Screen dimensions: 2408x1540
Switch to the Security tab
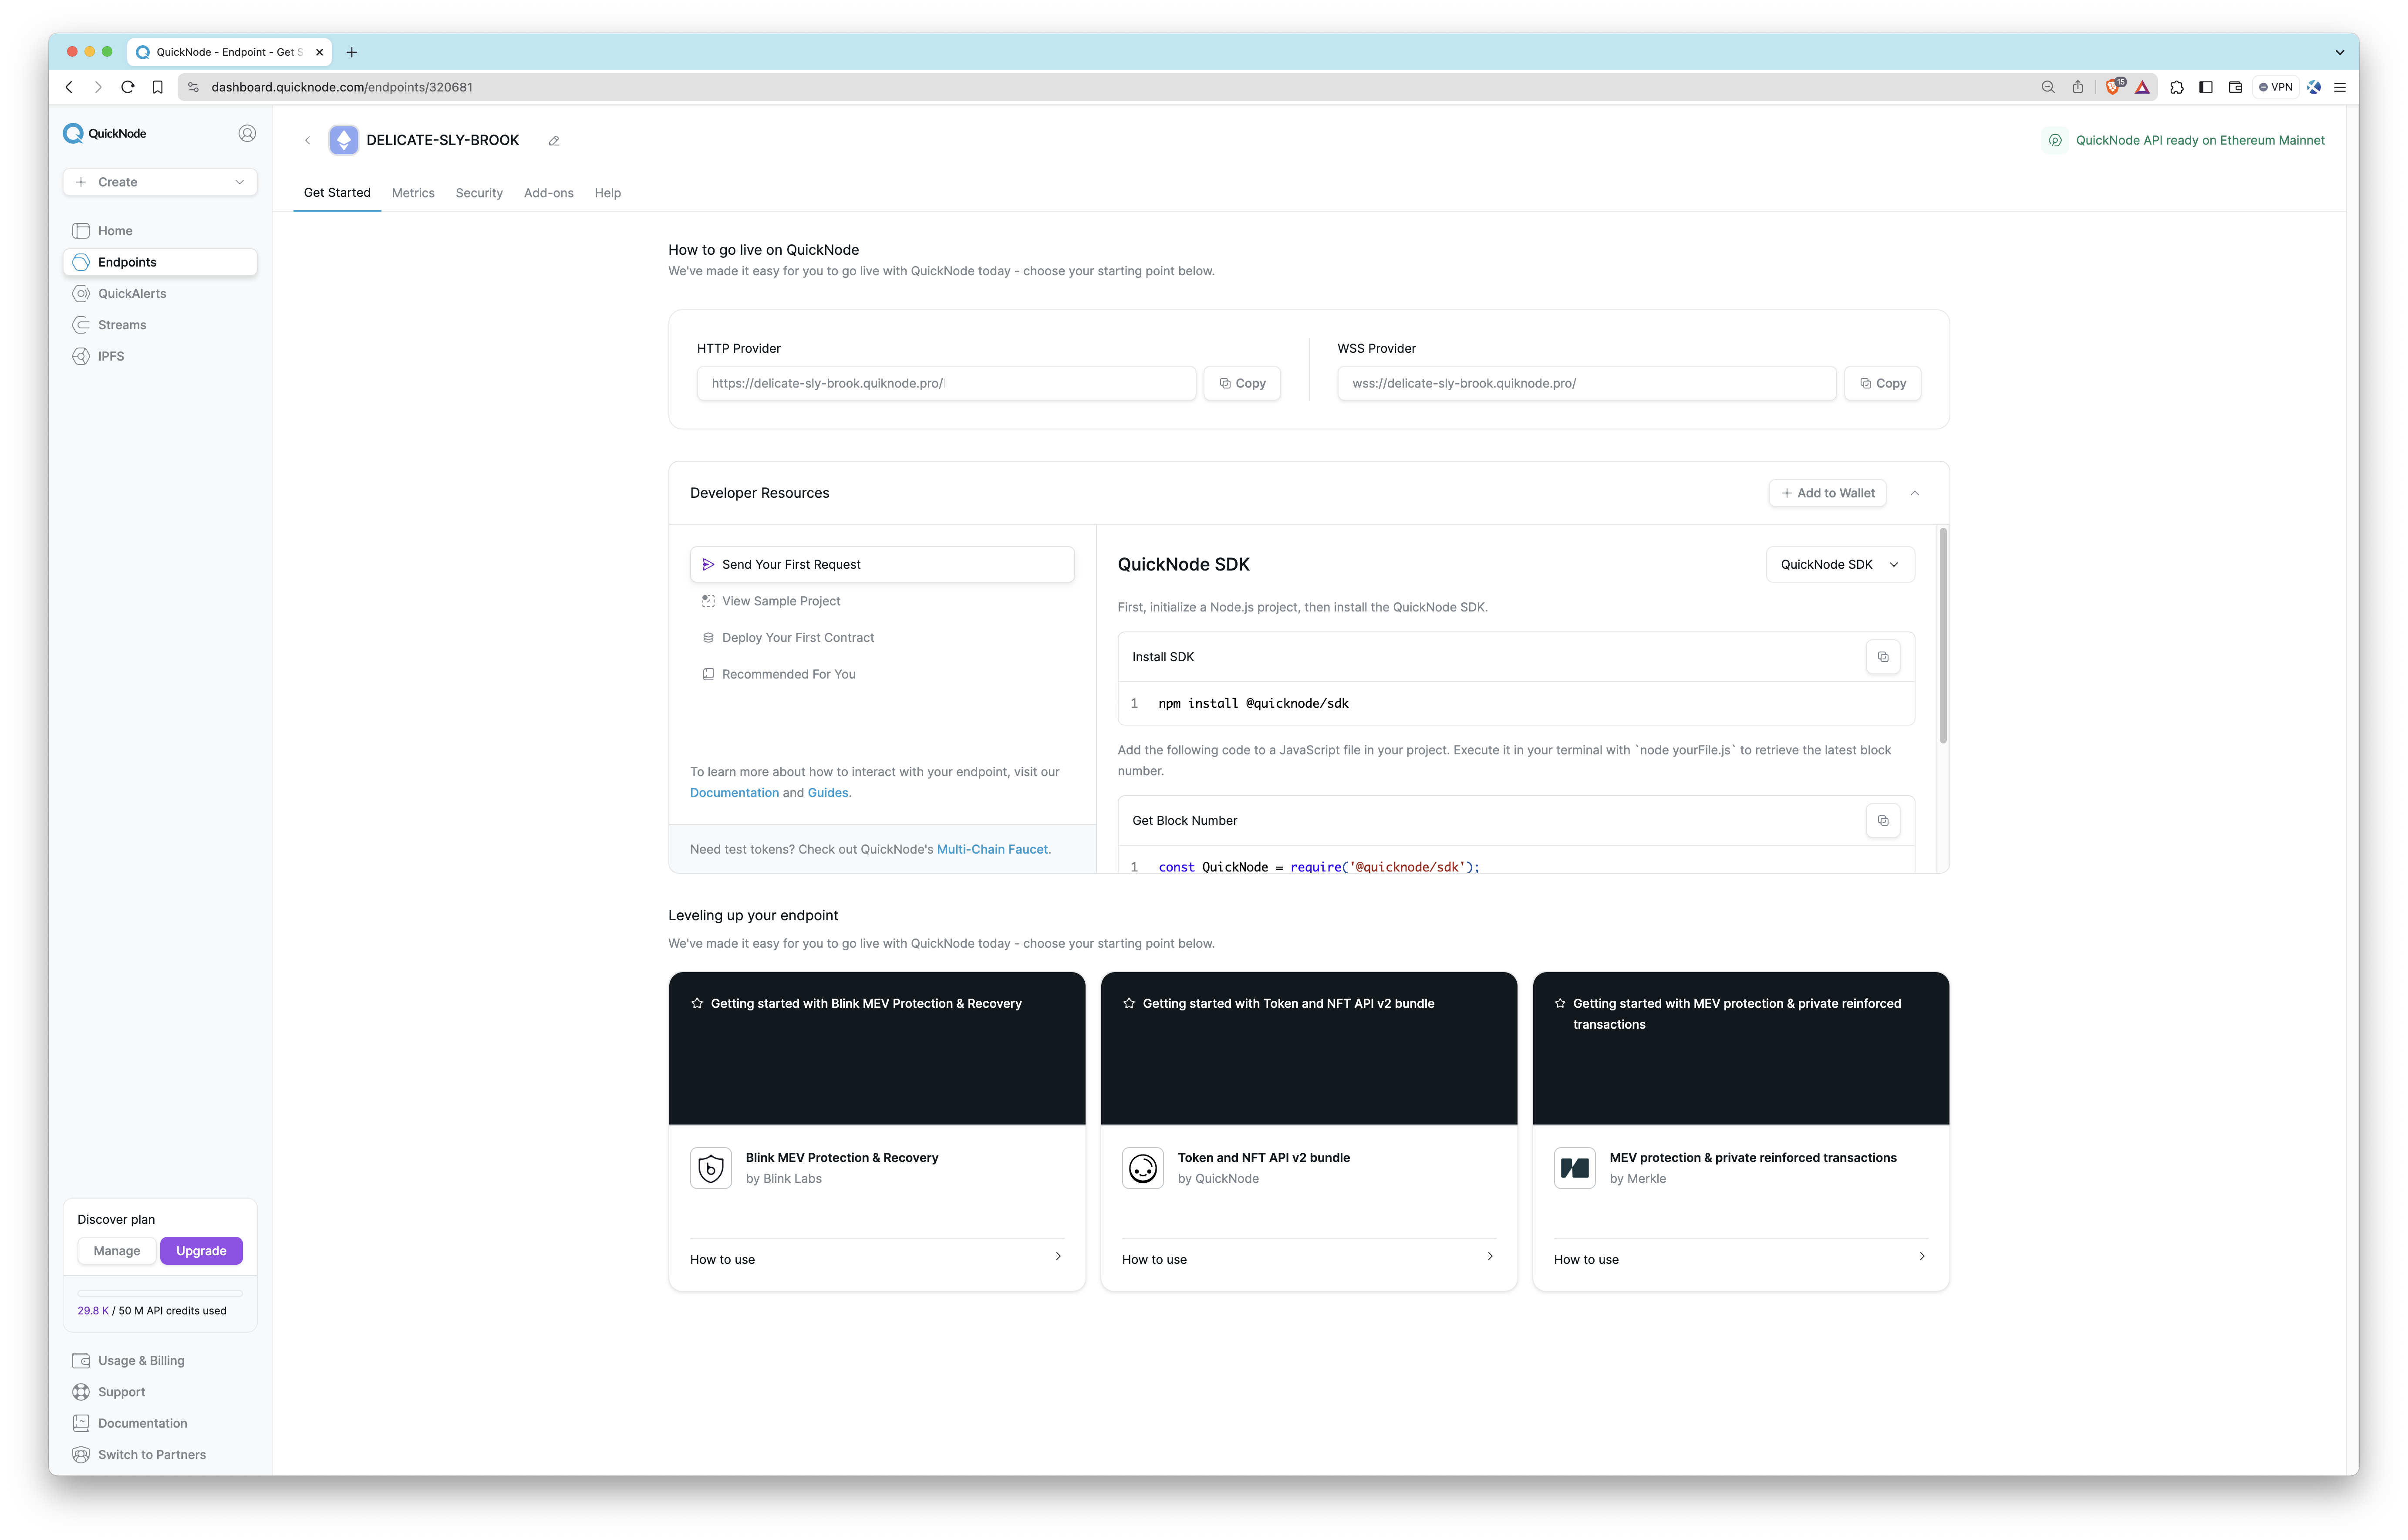coord(479,193)
